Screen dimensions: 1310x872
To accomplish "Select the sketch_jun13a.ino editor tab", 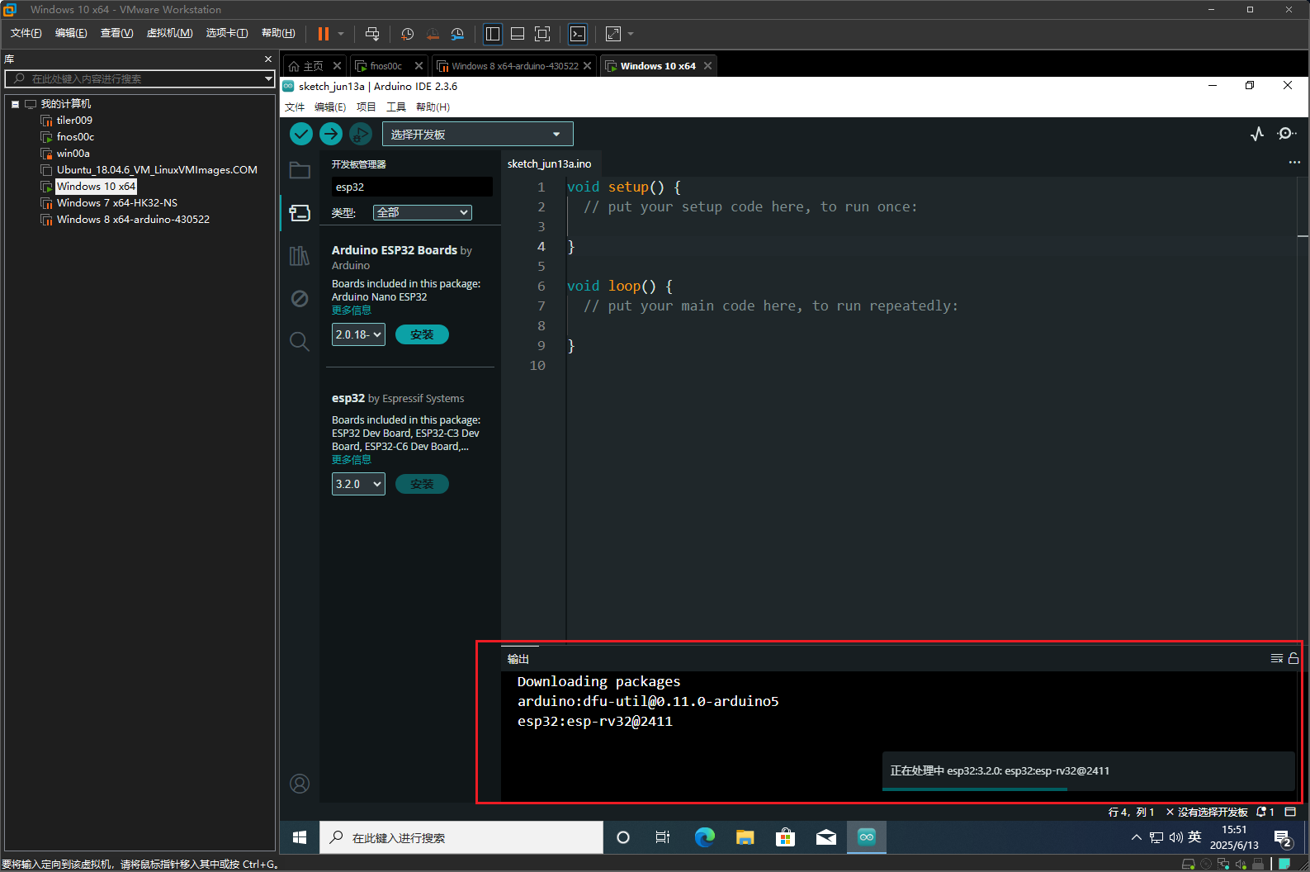I will tap(549, 163).
